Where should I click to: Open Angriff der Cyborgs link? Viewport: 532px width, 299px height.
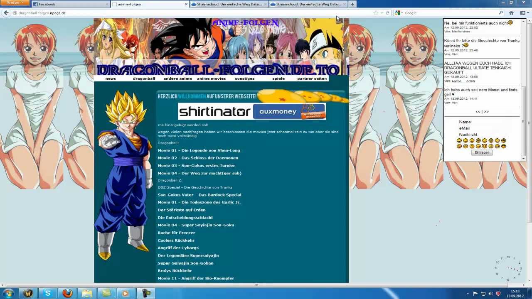[x=178, y=248]
